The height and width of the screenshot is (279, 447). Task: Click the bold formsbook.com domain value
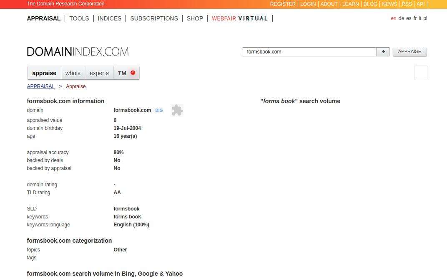(132, 110)
